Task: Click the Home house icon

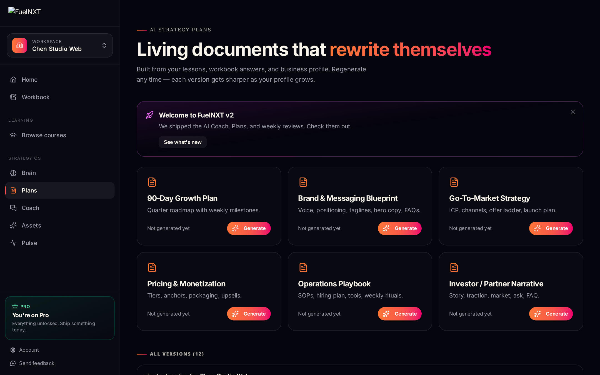Action: click(x=13, y=80)
